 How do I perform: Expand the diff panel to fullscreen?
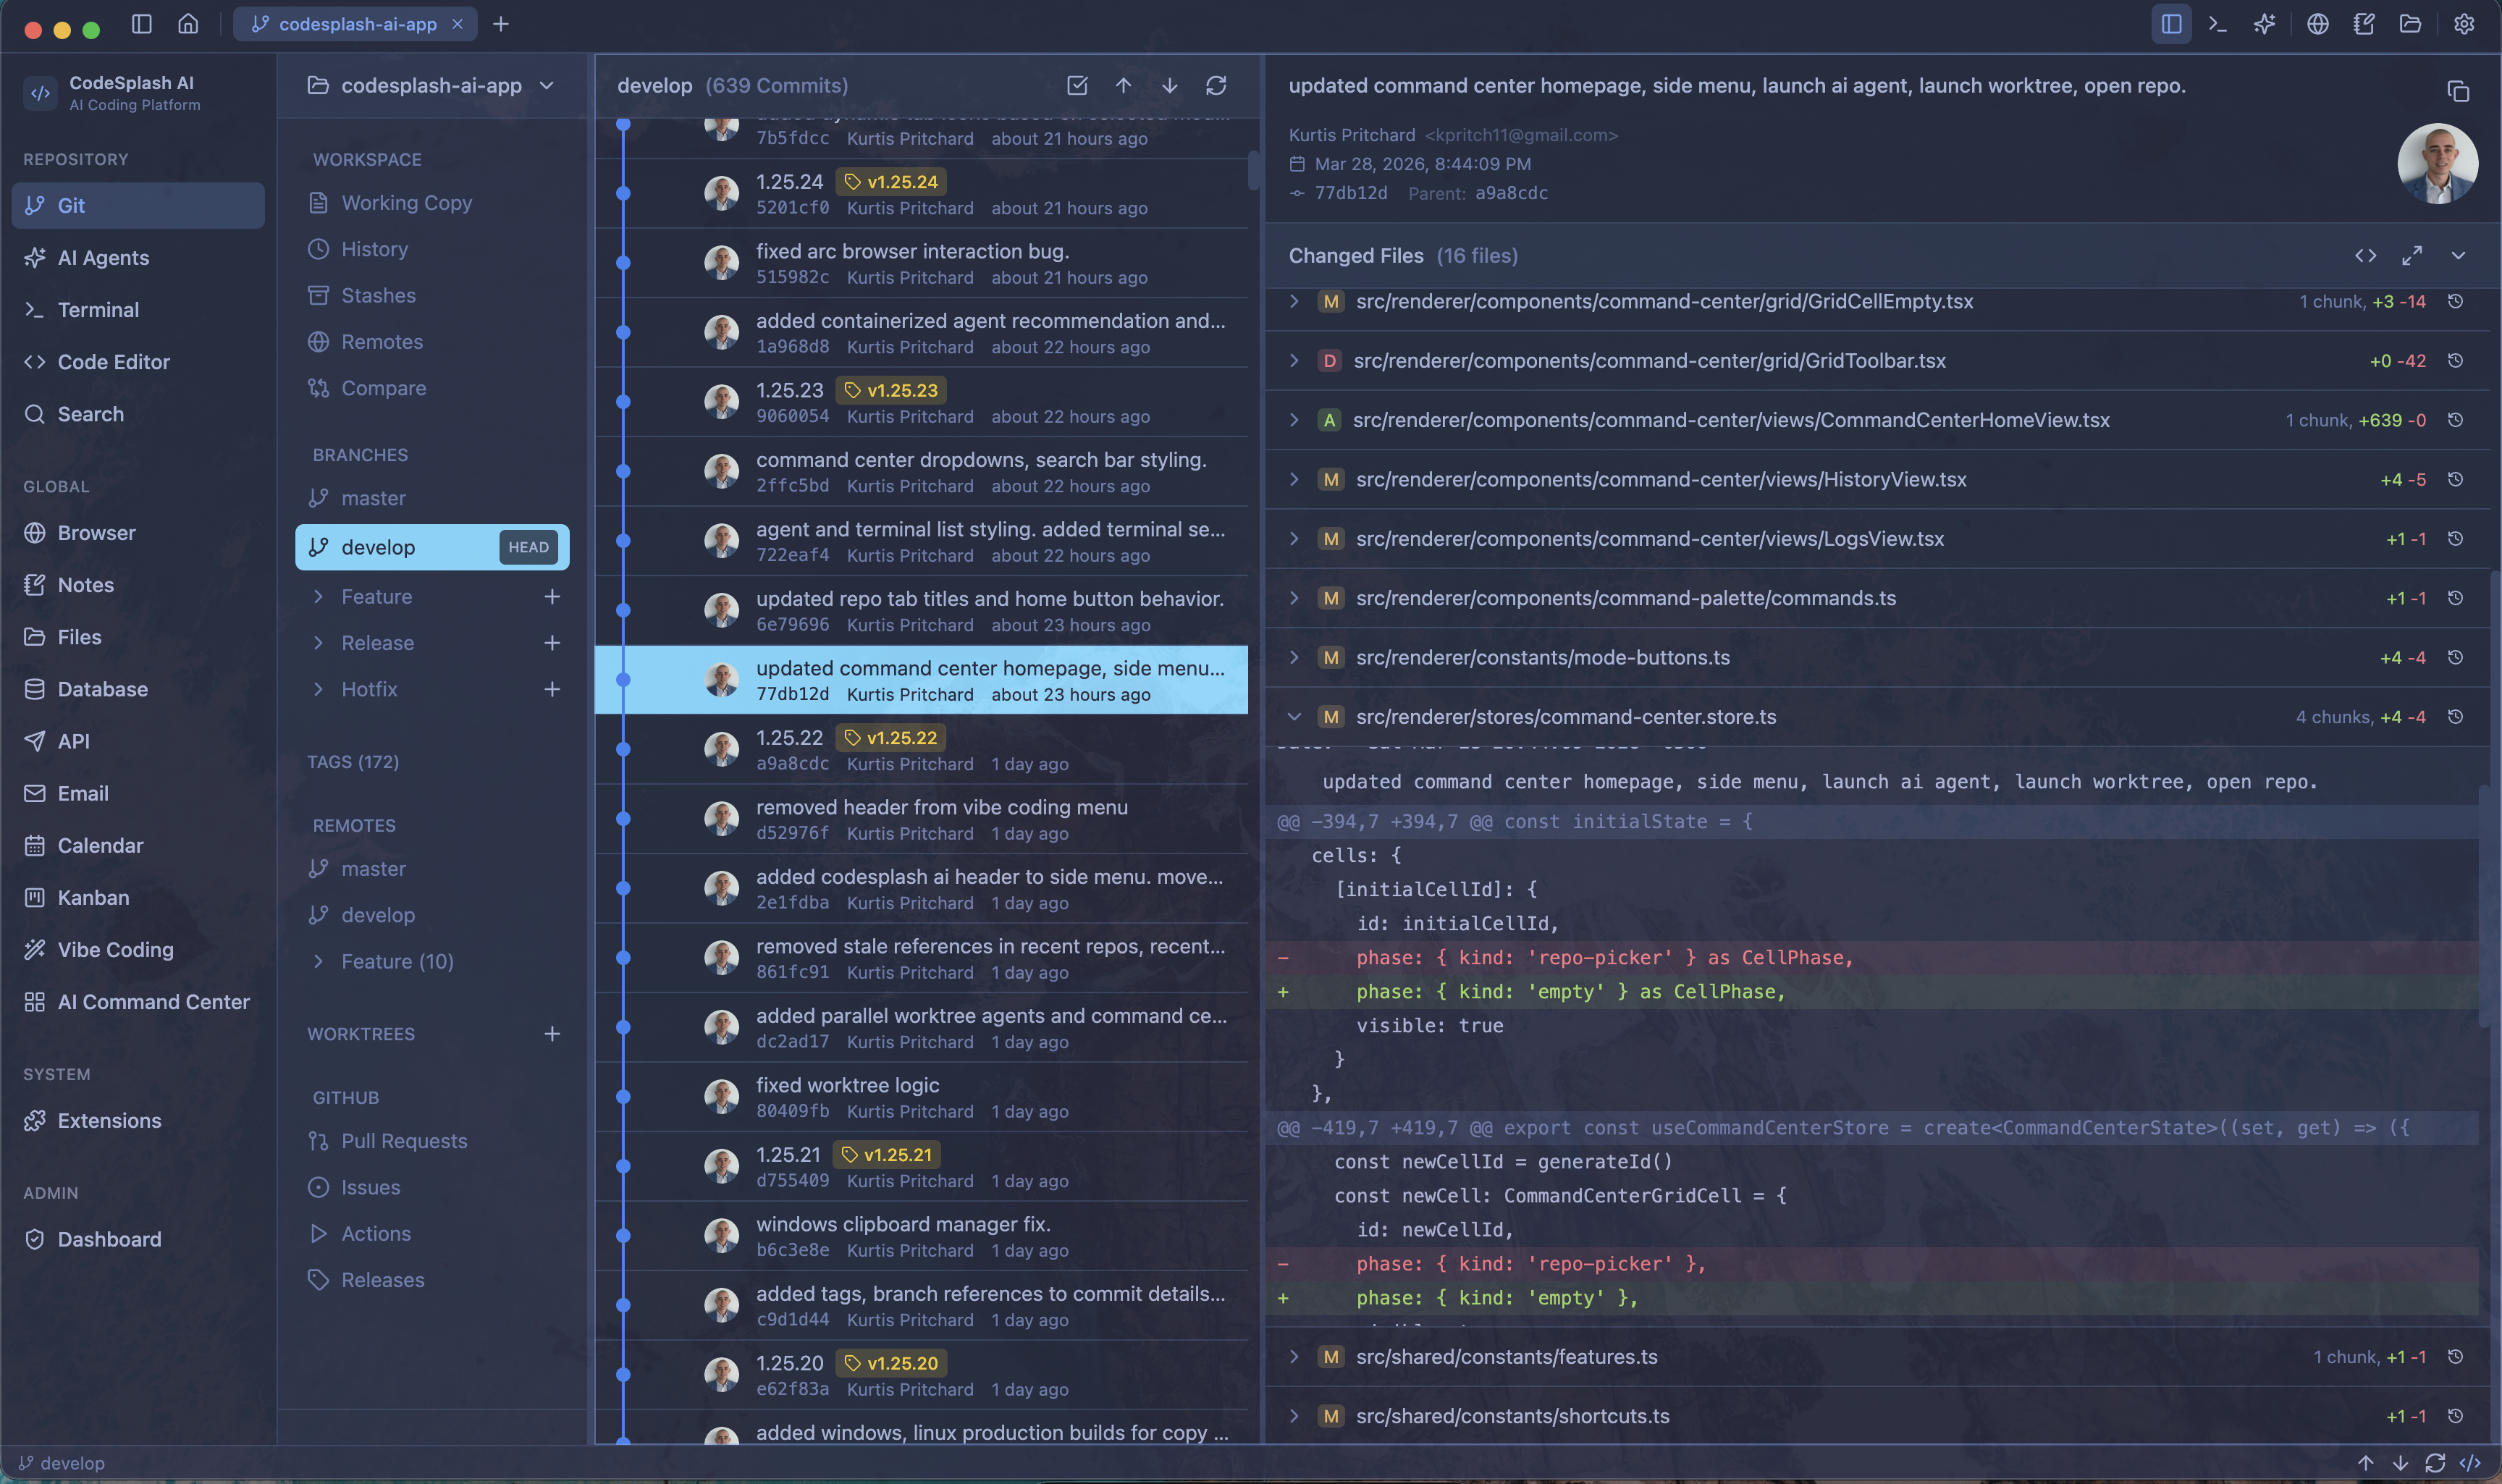point(2412,255)
